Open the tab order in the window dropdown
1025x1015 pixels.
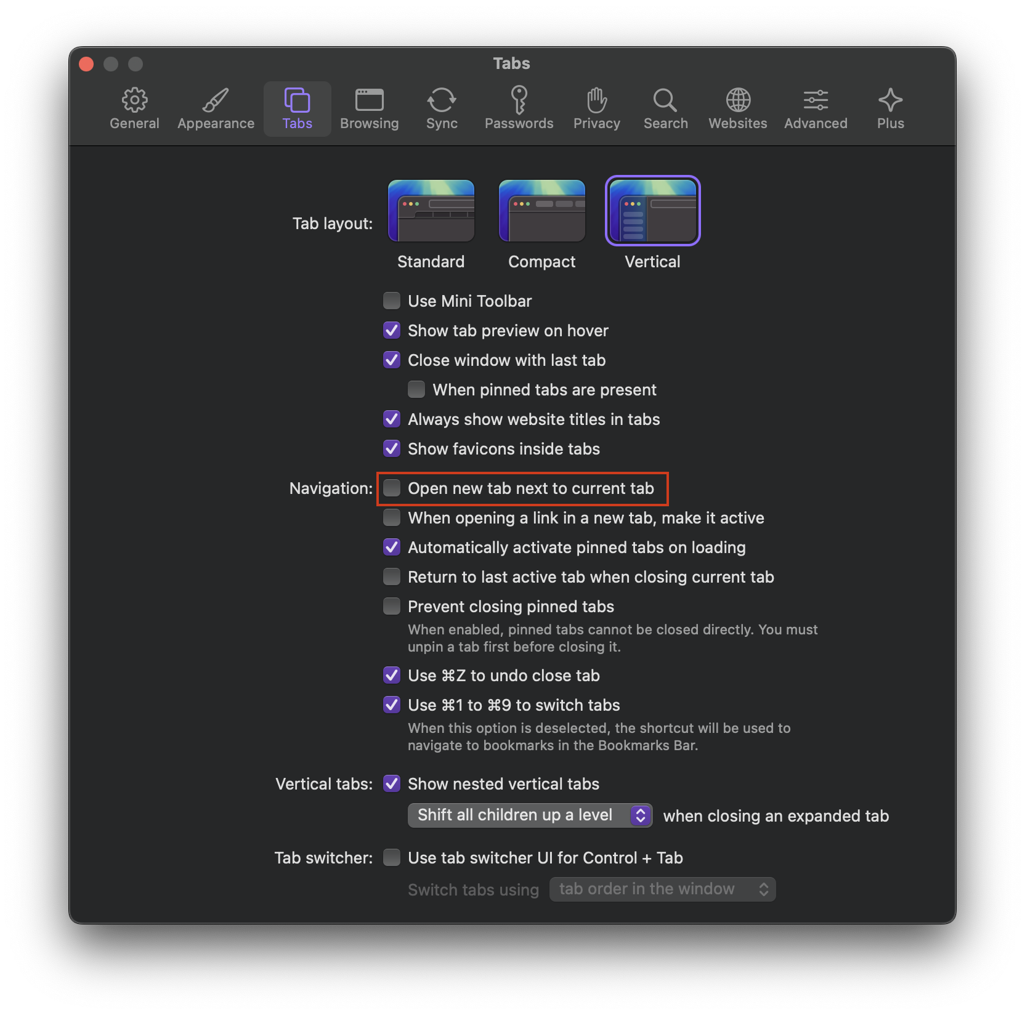(662, 889)
